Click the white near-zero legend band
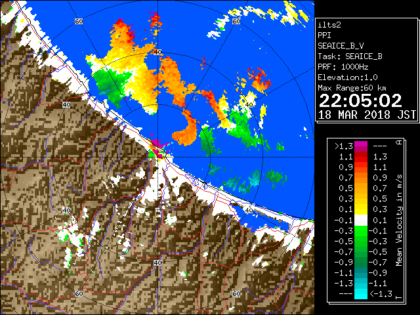420x315 pixels. click(361, 220)
